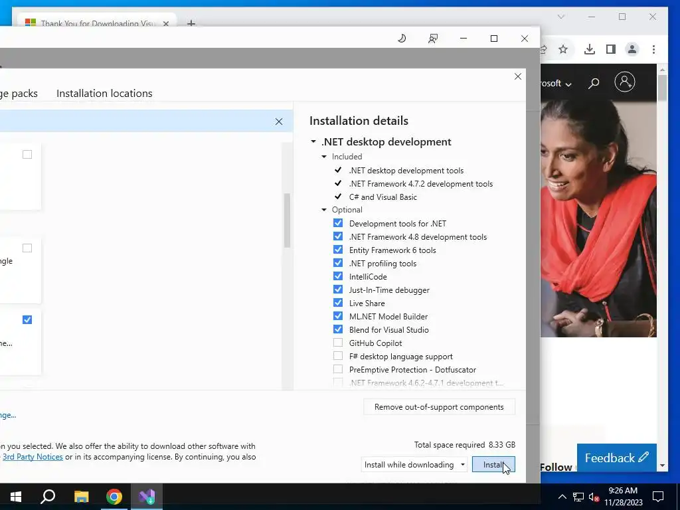Image resolution: width=680 pixels, height=510 pixels.
Task: Uncheck Entity Framework 6 tools
Action: coord(338,250)
